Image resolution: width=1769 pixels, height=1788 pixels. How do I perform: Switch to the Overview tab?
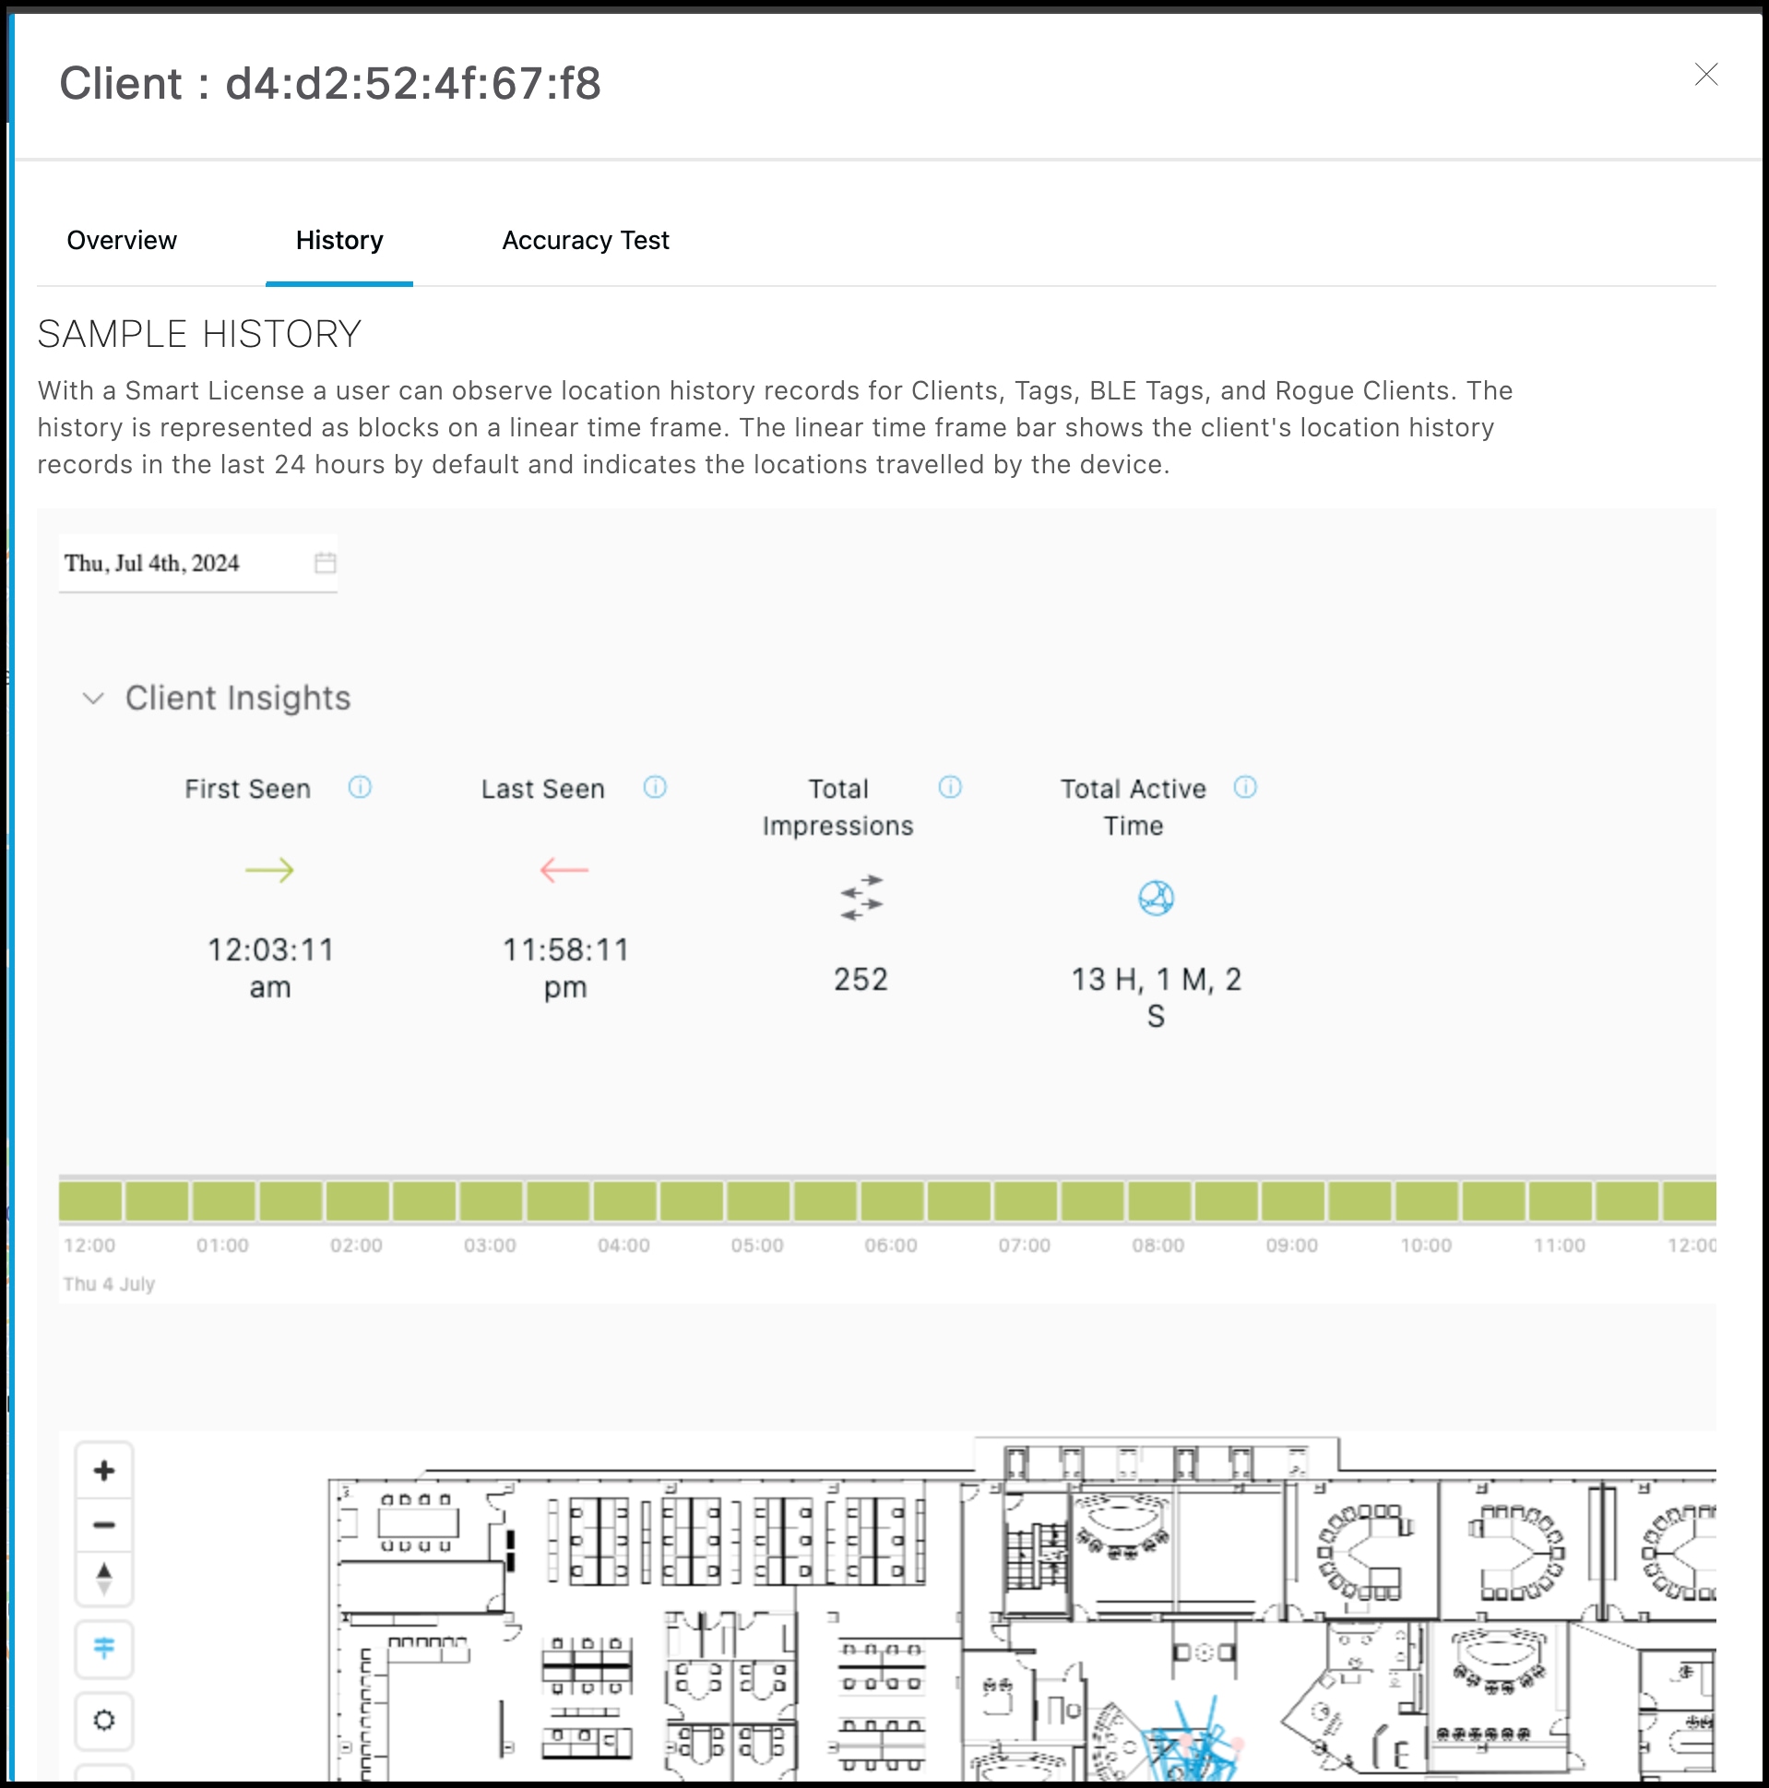click(121, 241)
